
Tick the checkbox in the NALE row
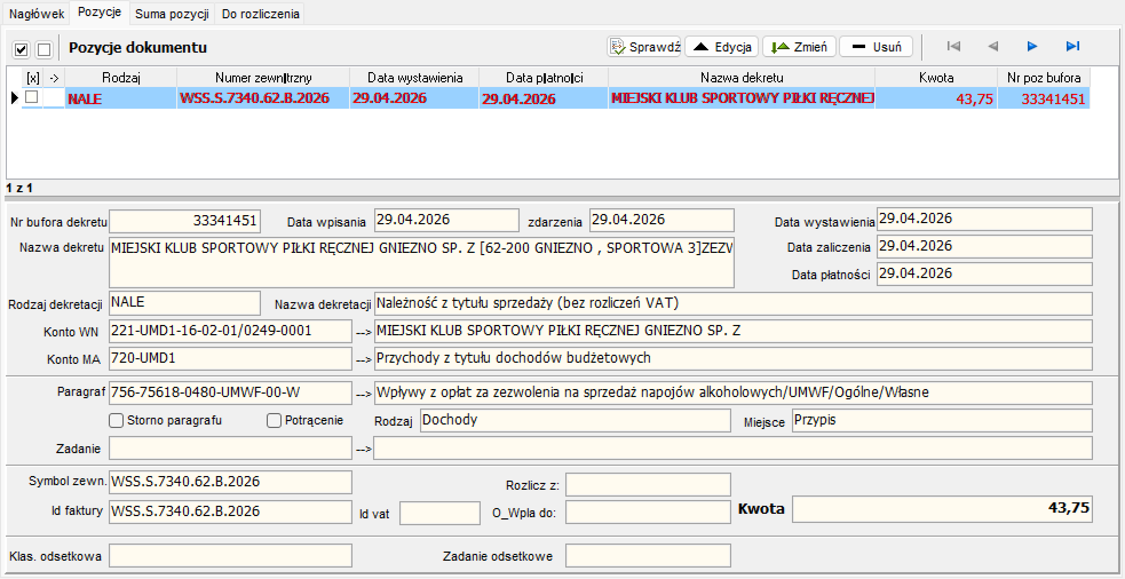tap(32, 97)
